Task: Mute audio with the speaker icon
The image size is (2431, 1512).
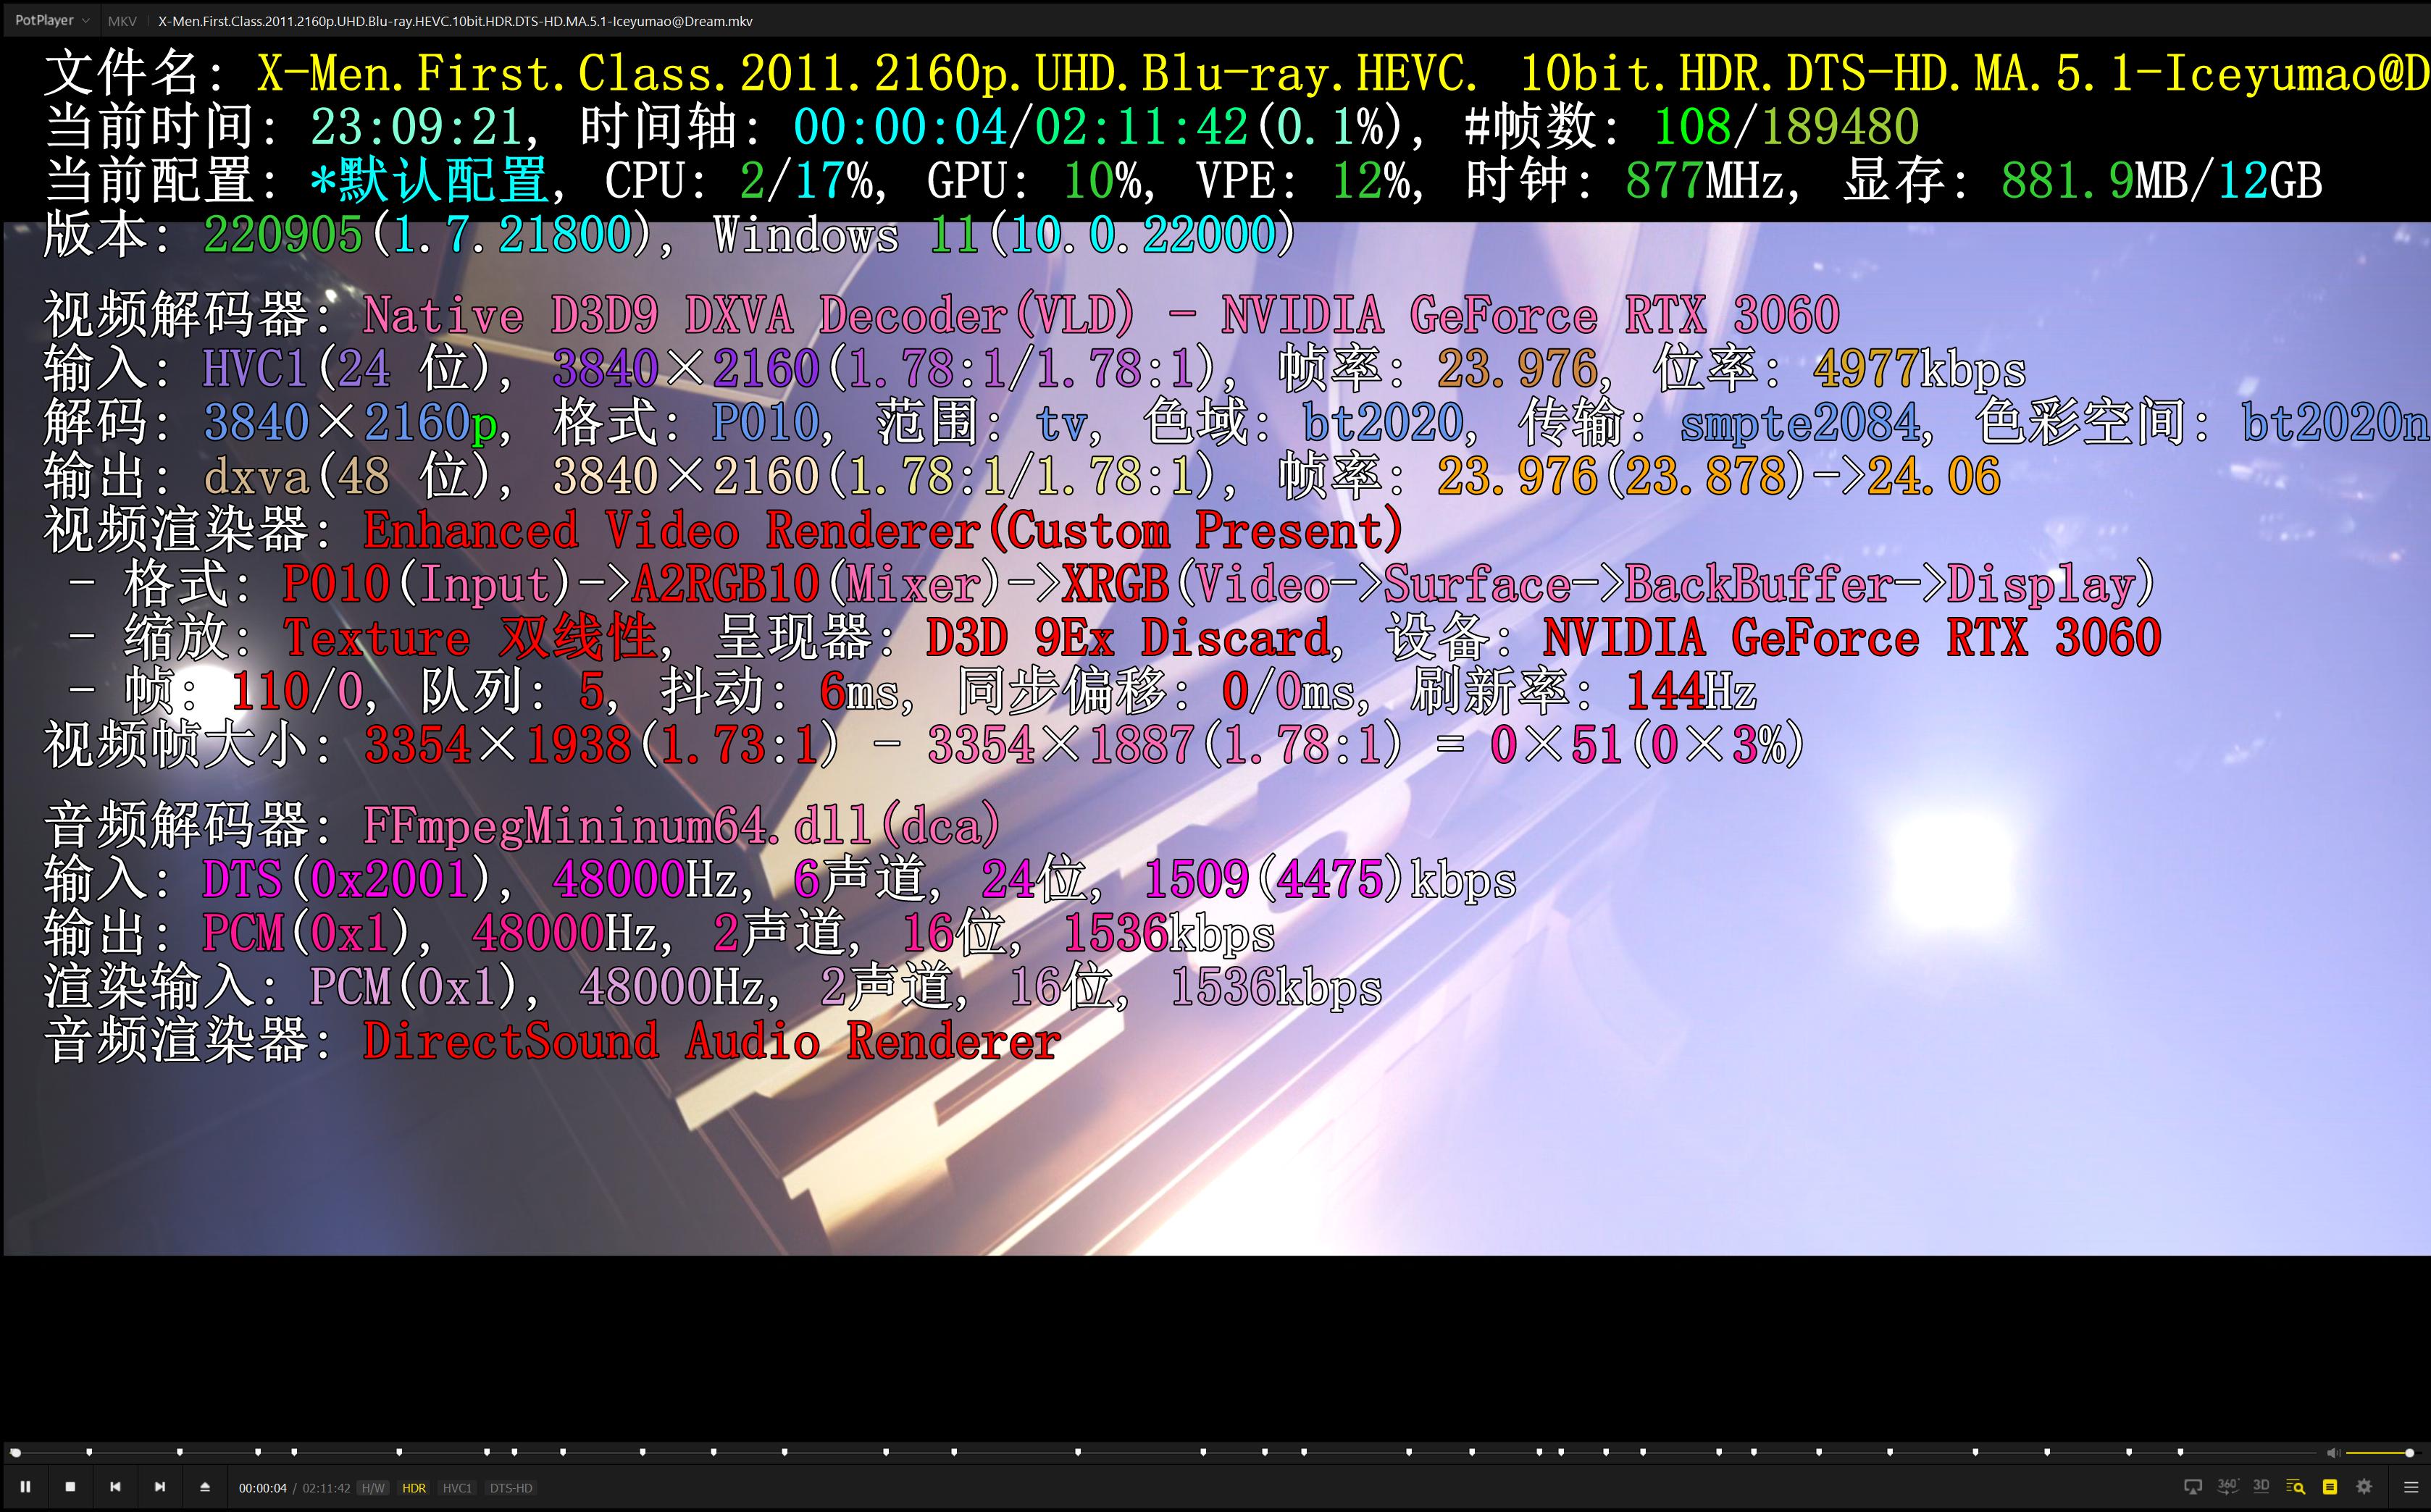Action: point(2333,1452)
